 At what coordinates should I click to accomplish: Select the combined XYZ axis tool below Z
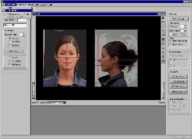click(163, 61)
